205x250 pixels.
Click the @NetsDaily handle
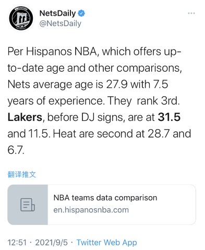60,24
